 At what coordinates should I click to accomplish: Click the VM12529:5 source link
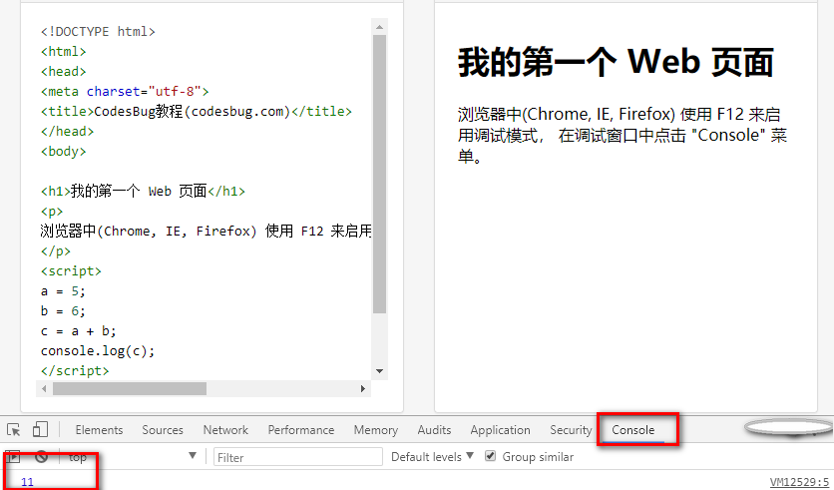798,482
